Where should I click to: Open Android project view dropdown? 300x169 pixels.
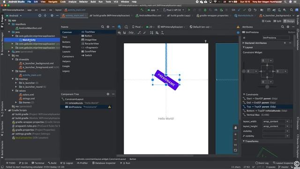[x=14, y=15]
